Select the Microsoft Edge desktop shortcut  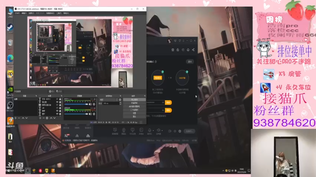[x=10, y=60]
